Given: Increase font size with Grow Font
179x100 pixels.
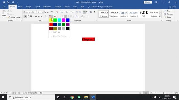Looking at the screenshot, I should tap(45, 12).
